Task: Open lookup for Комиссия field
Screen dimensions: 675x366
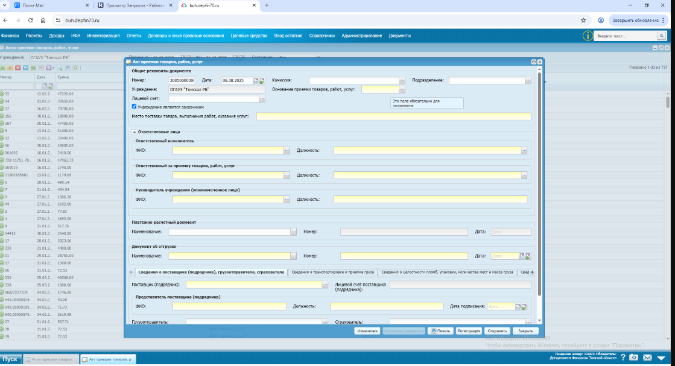Action: point(402,80)
